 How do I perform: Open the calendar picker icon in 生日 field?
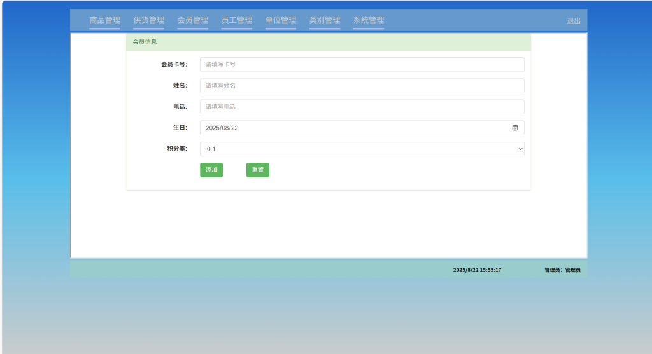point(514,128)
